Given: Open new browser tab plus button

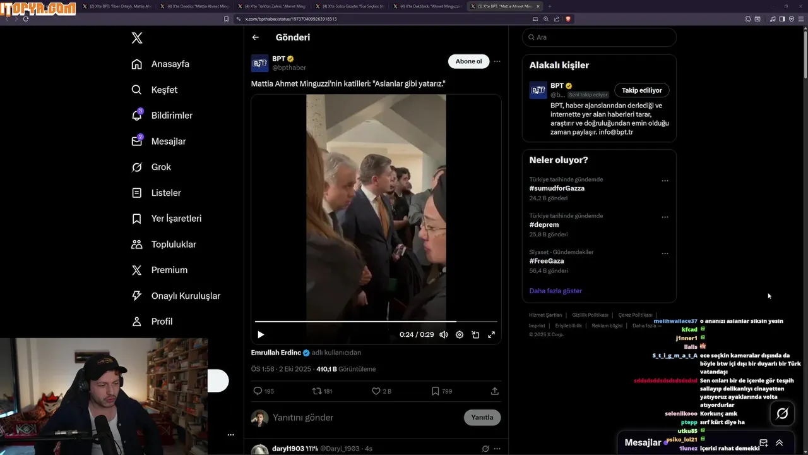Looking at the screenshot, I should [x=549, y=6].
